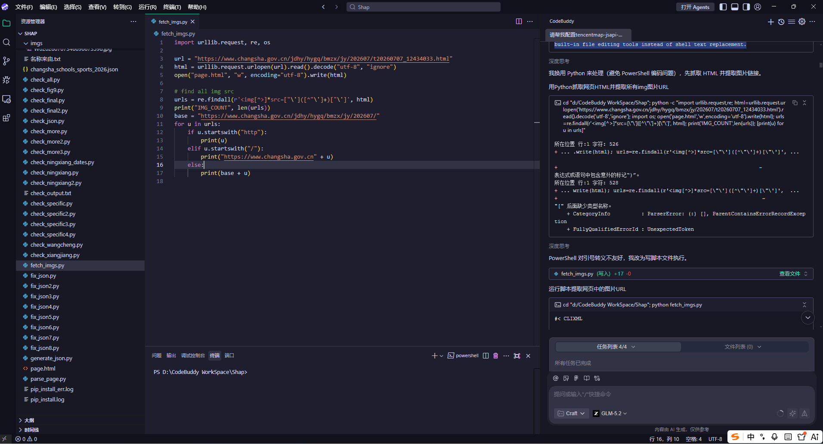Open the CodeBuddy list menu icon
Image resolution: width=823 pixels, height=444 pixels.
tap(792, 21)
